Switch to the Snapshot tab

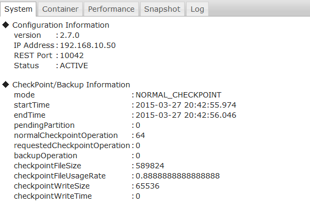coord(162,9)
